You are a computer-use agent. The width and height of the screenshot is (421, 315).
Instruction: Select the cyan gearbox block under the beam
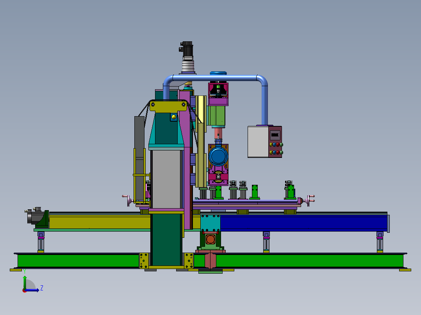[210, 223]
